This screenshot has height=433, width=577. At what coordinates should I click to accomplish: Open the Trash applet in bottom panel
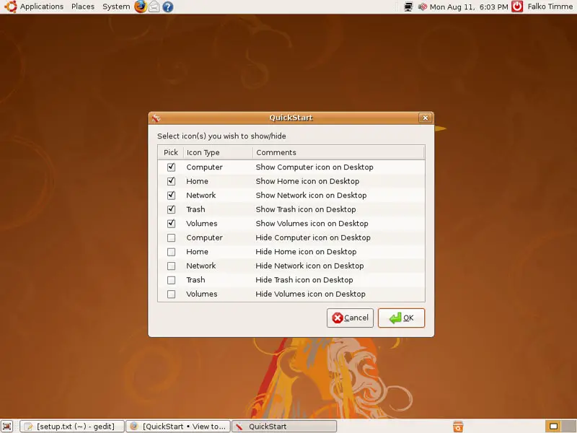(x=458, y=427)
